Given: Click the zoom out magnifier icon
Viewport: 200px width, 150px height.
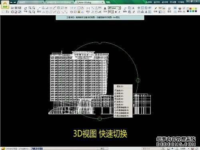Looking at the screenshot, I should pos(34,8).
